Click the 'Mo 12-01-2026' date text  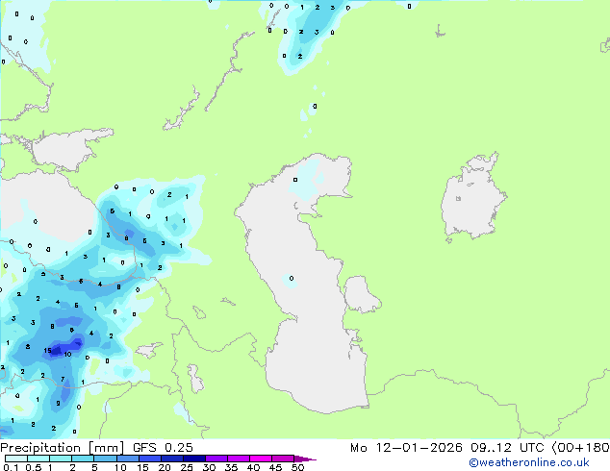pos(406,448)
